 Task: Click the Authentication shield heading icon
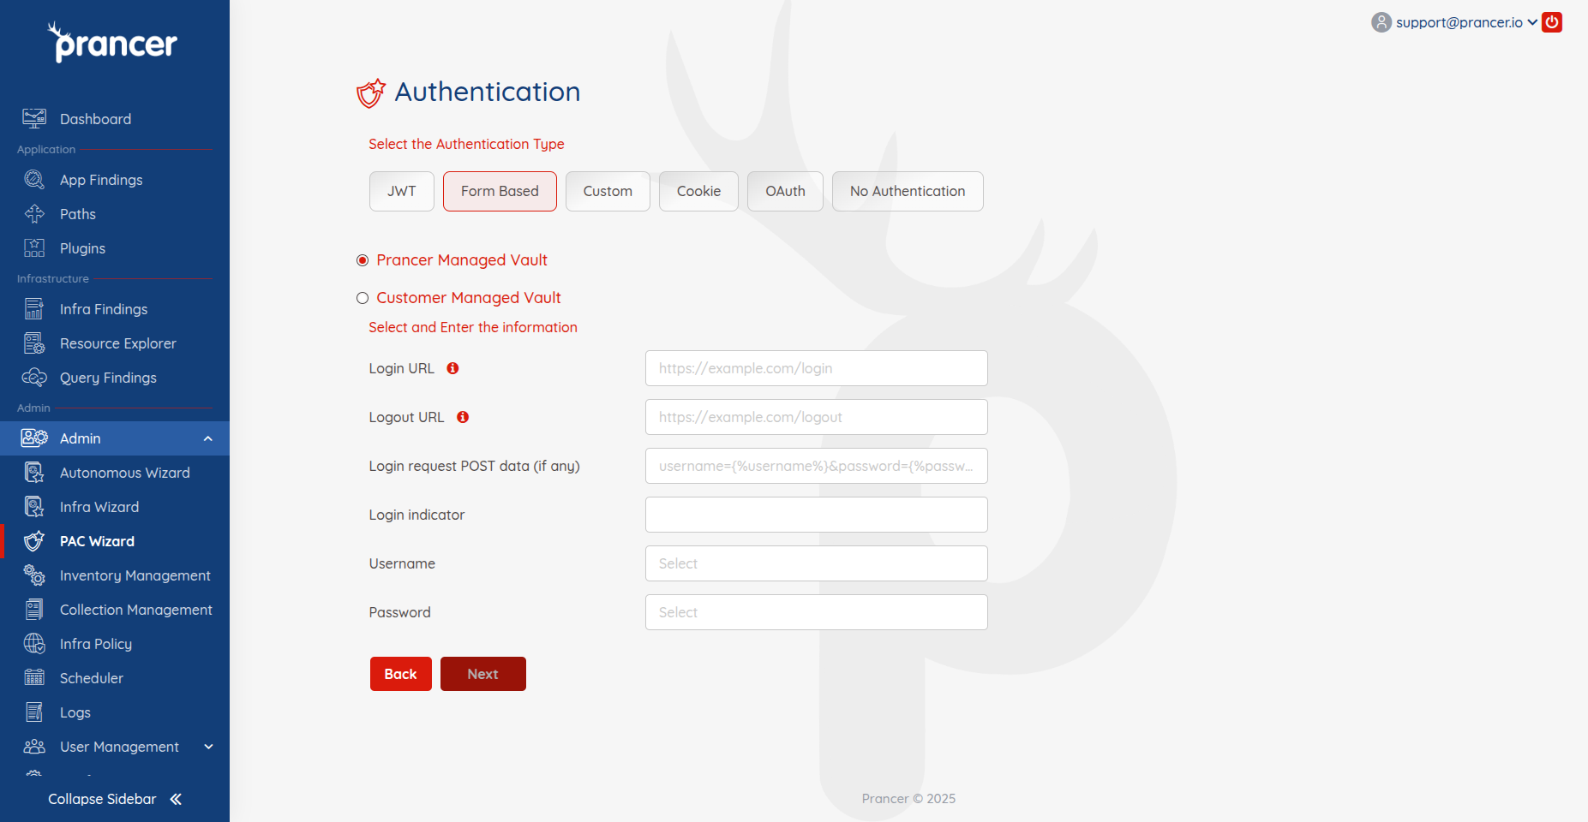[371, 92]
